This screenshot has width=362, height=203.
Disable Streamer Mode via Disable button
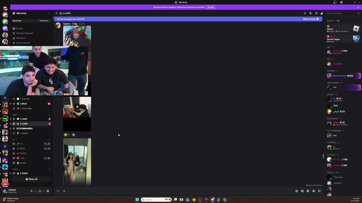211,7
